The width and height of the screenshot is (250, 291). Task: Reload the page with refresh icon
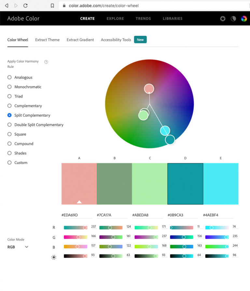coord(25,6)
